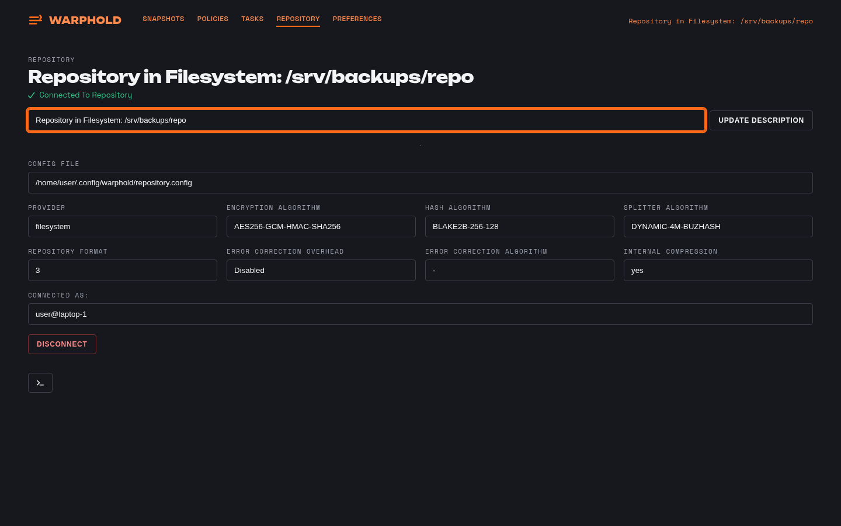Click the 'SPLITTER ALGORITHM' label

(666, 208)
